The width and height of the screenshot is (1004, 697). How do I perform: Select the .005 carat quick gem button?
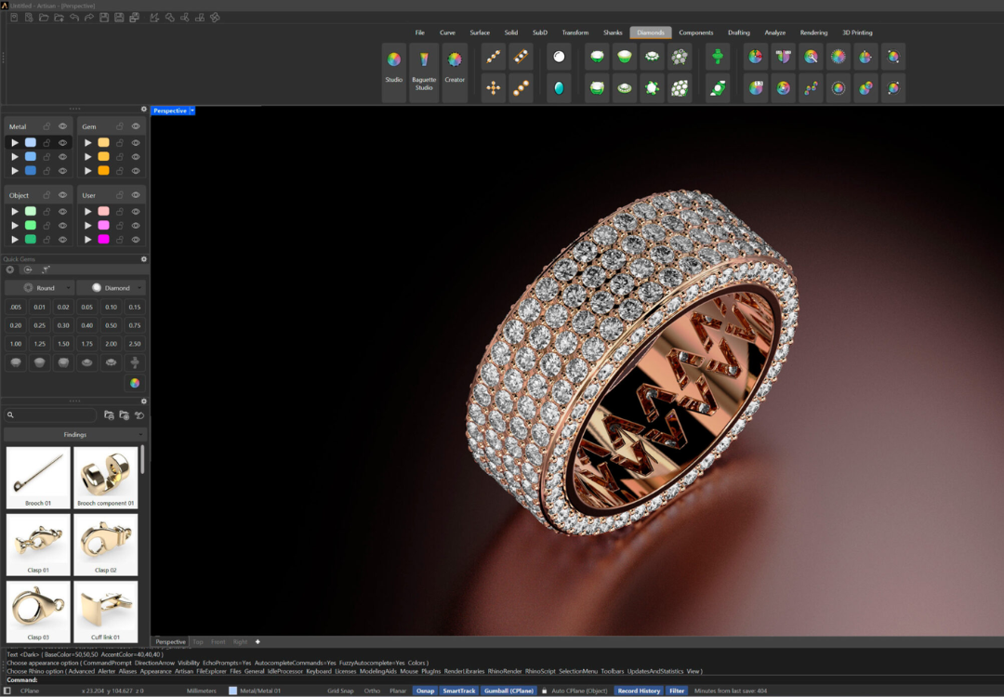16,308
